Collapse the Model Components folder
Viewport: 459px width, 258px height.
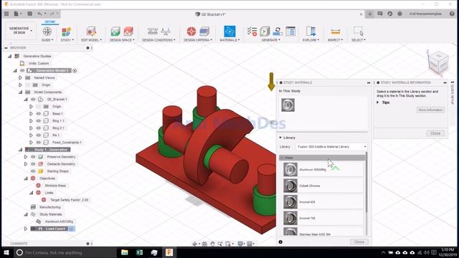[20, 92]
